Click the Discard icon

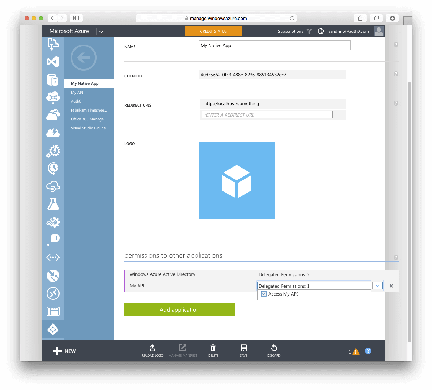click(274, 350)
